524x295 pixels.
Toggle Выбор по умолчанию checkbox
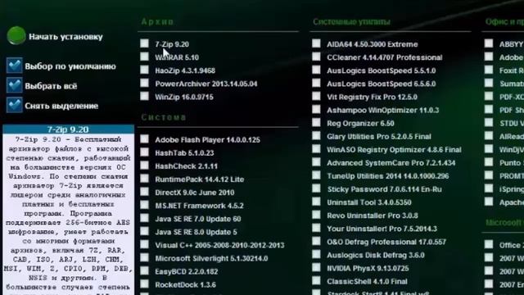click(15, 66)
